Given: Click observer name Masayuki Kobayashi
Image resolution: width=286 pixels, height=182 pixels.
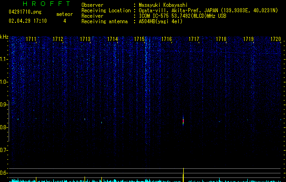Looking at the screenshot, I should 163,5.
